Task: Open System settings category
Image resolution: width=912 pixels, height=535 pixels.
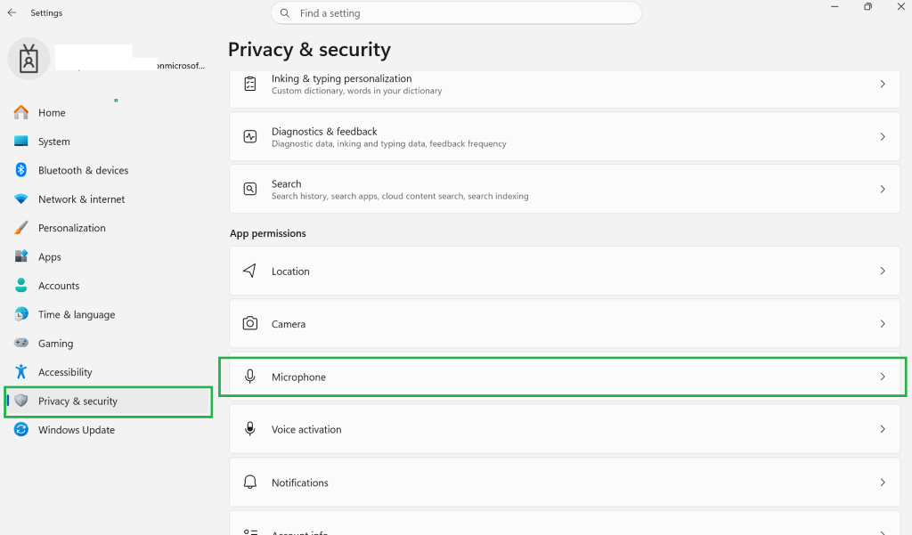Action: point(54,142)
